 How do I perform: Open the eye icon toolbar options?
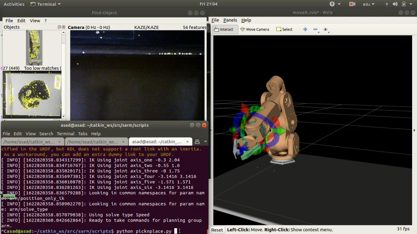pyautogui.click(x=325, y=29)
